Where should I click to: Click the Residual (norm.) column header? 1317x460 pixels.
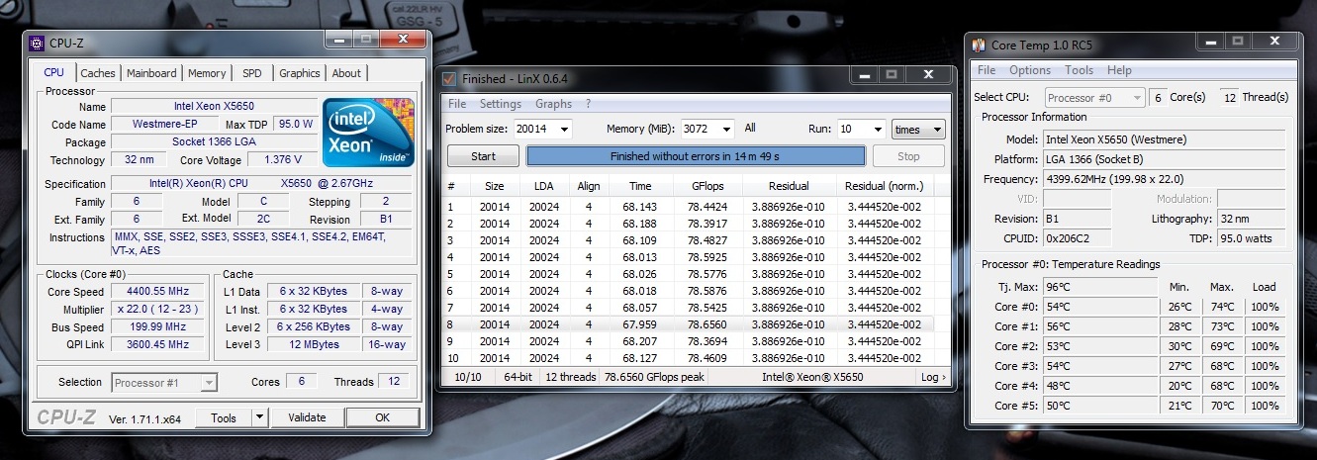[x=885, y=186]
